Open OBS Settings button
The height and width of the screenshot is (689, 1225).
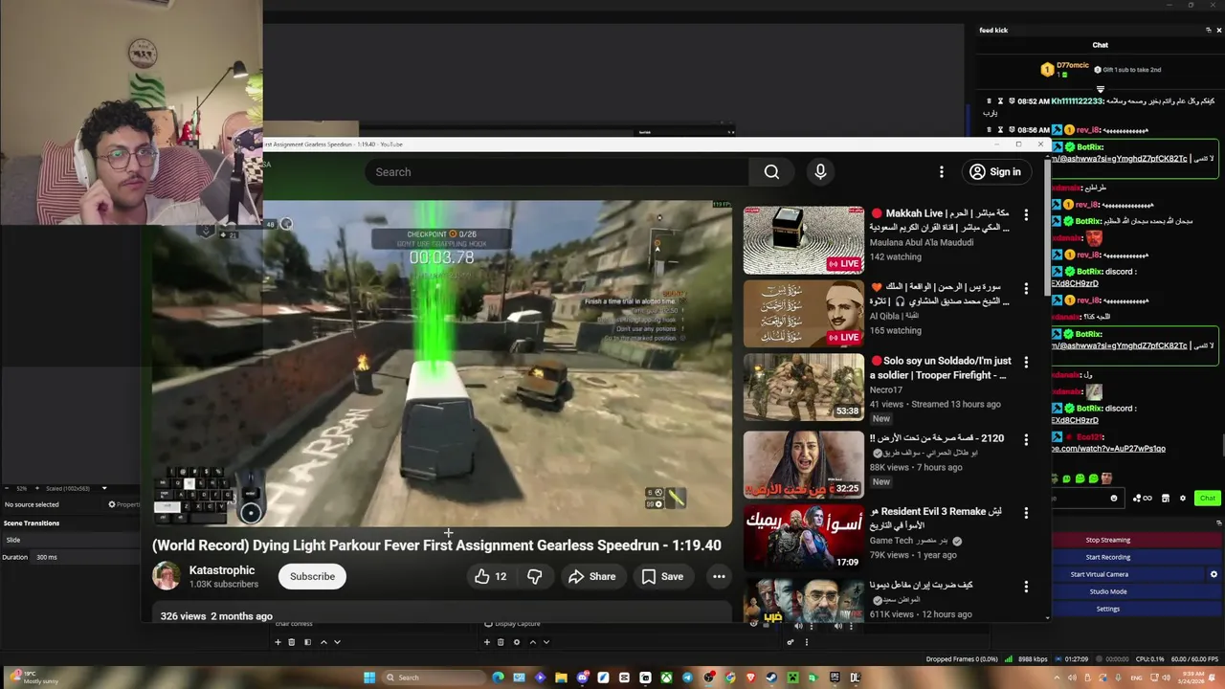tap(1107, 609)
